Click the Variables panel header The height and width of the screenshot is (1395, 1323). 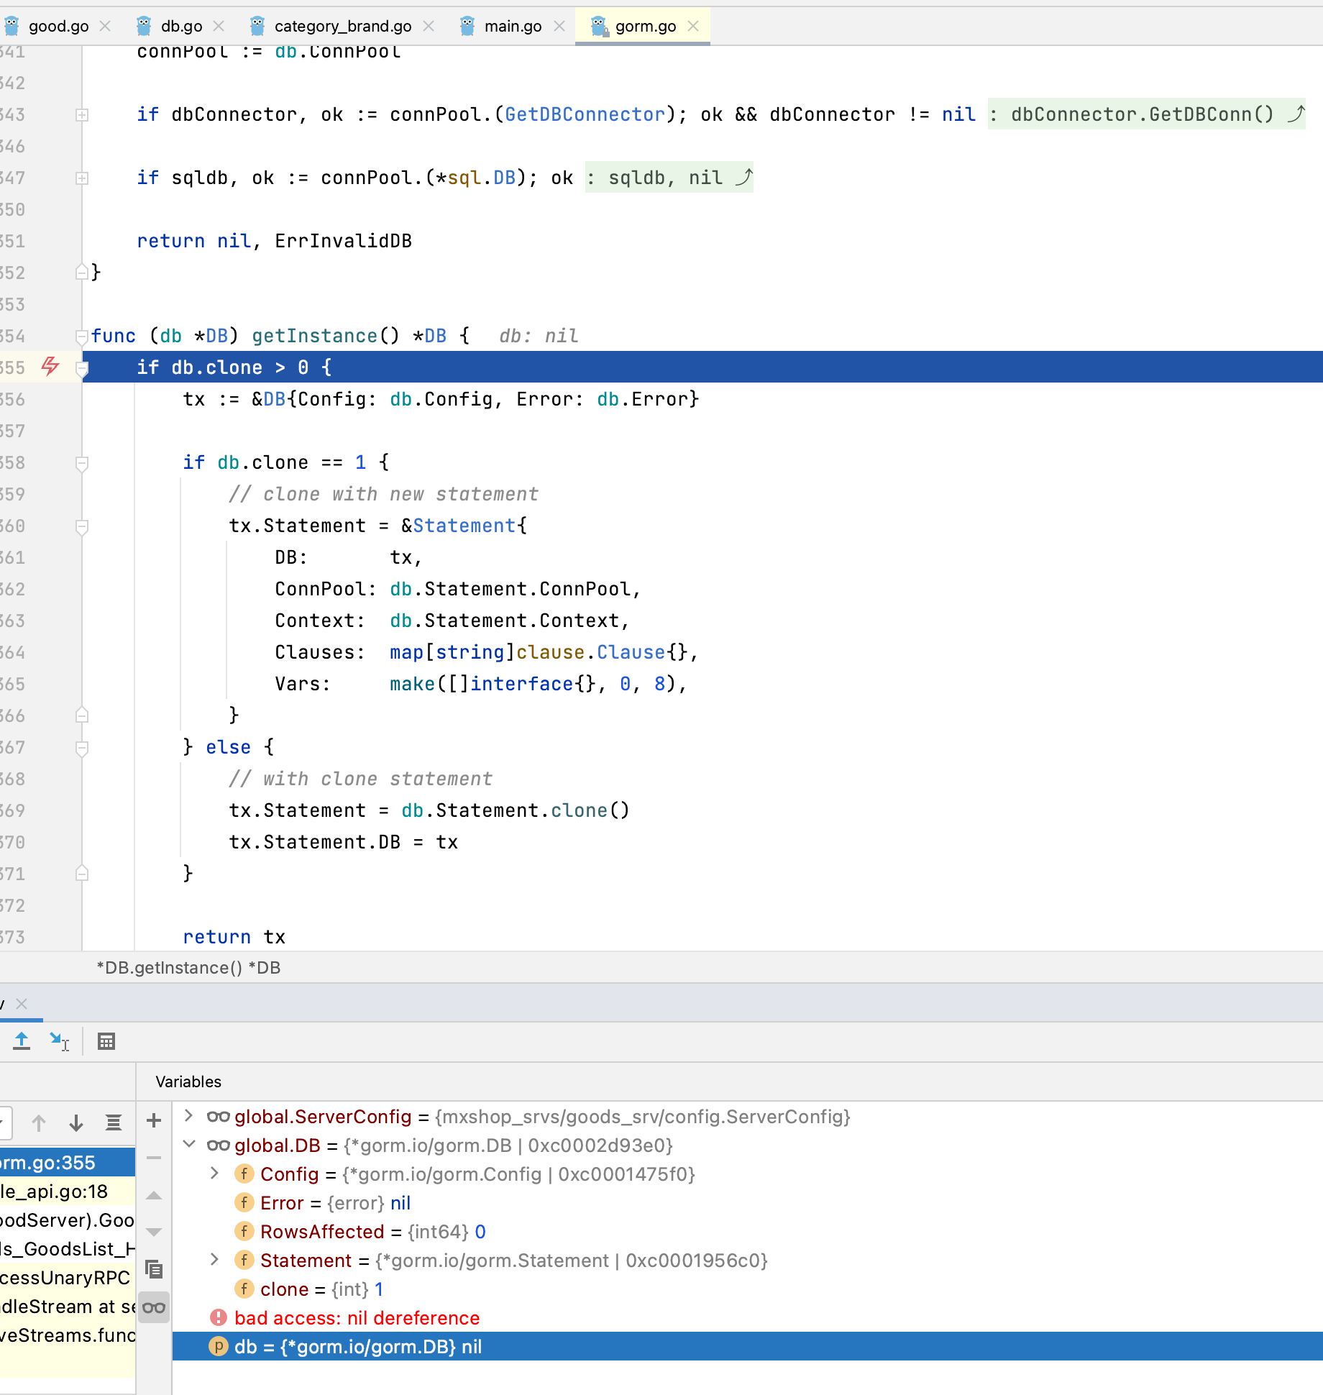click(x=188, y=1081)
